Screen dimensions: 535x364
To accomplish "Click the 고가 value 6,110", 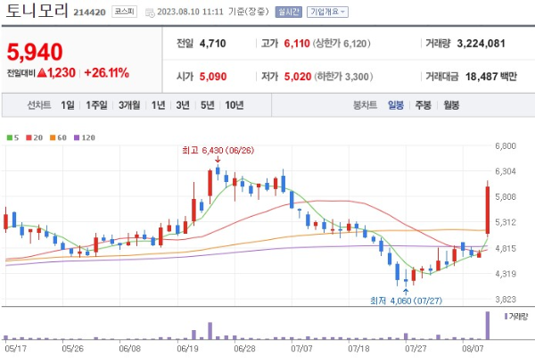I will point(297,44).
